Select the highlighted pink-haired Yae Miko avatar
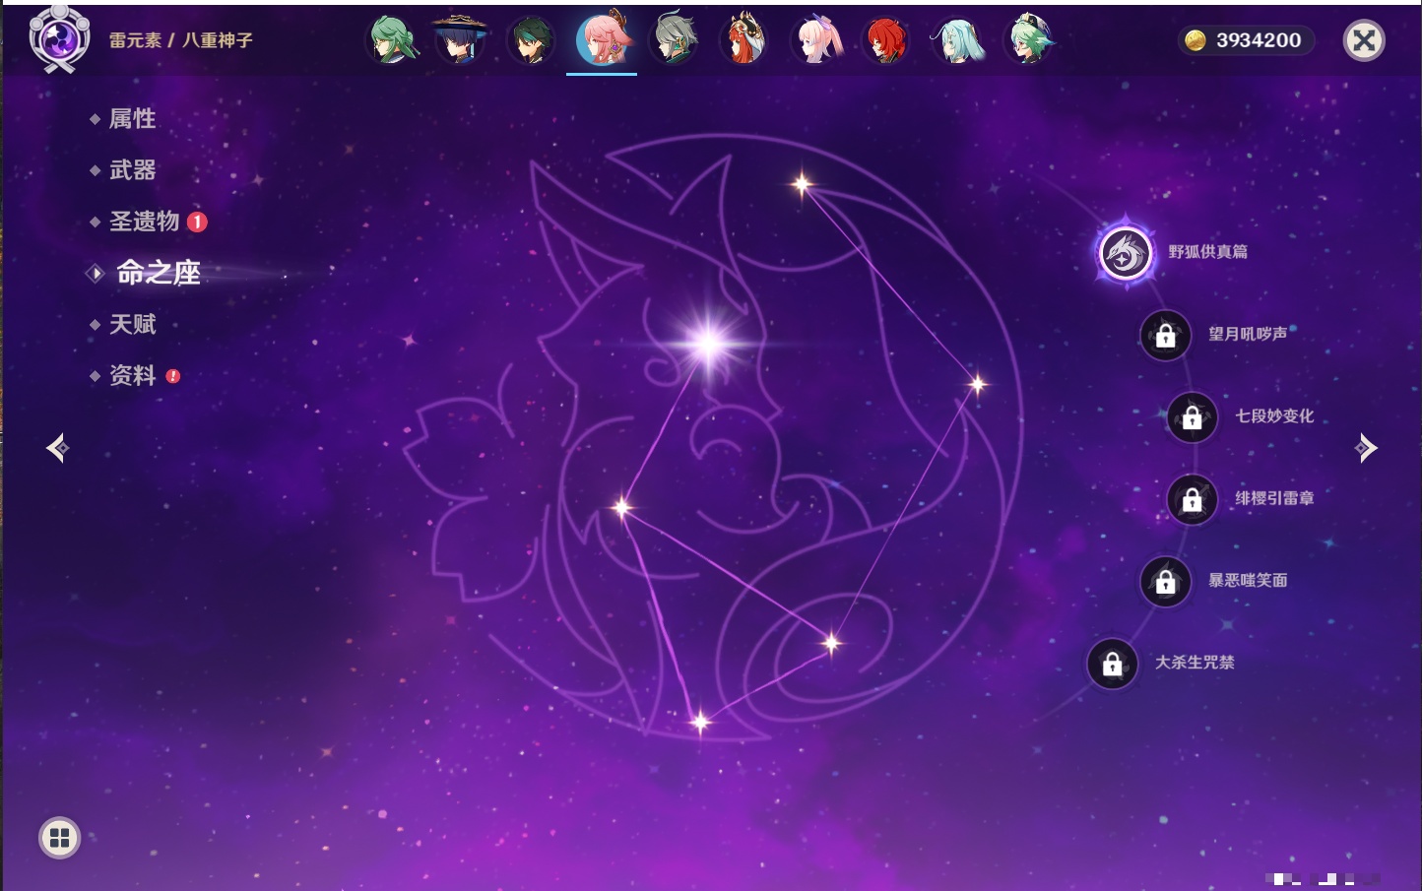1422x891 pixels. (x=602, y=39)
